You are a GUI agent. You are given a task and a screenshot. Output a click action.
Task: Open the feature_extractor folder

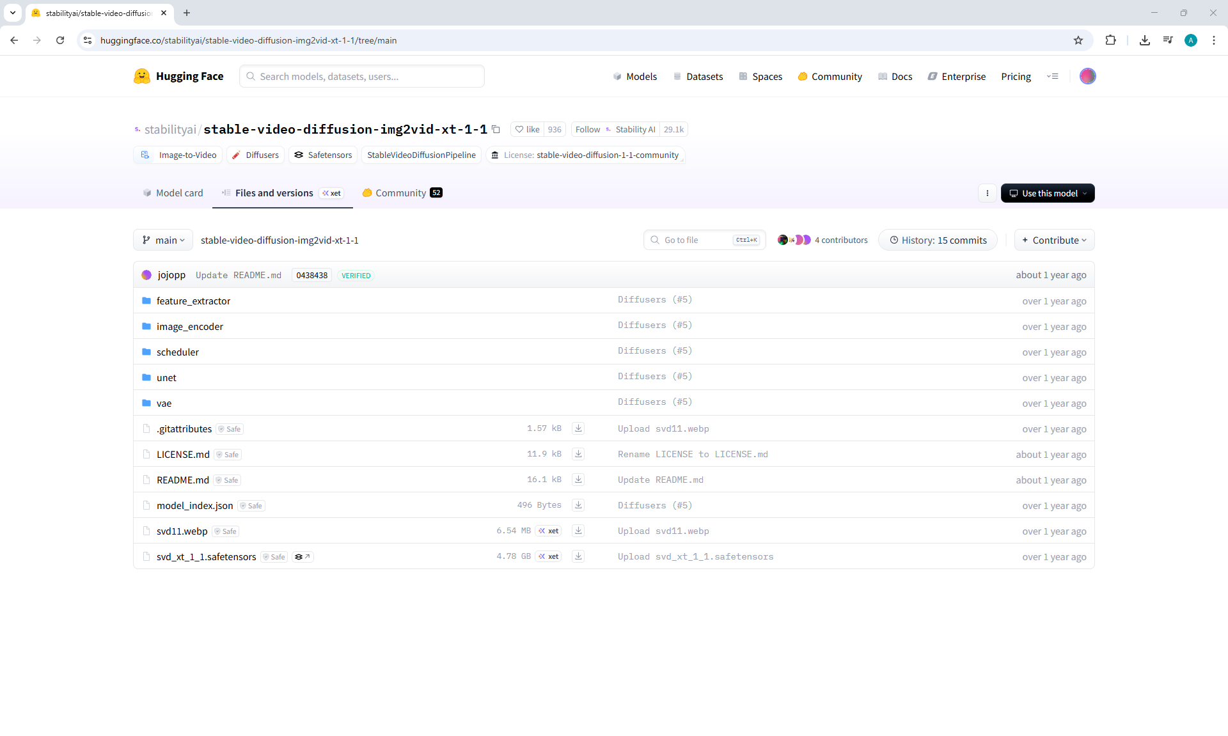(193, 301)
